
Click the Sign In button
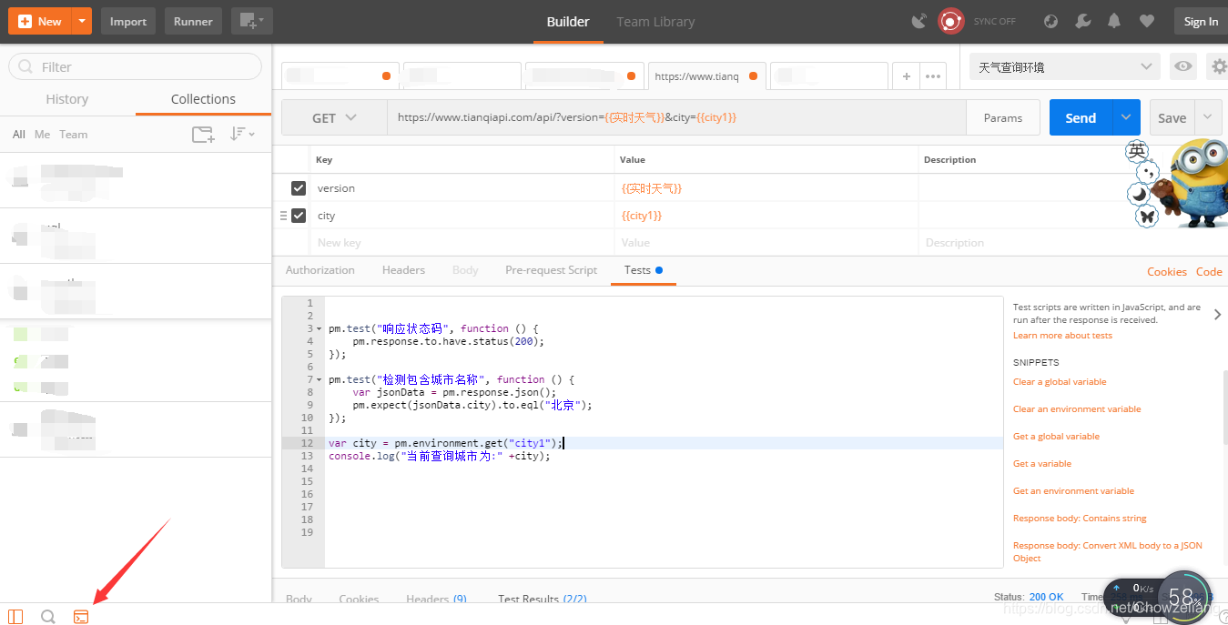click(x=1201, y=22)
